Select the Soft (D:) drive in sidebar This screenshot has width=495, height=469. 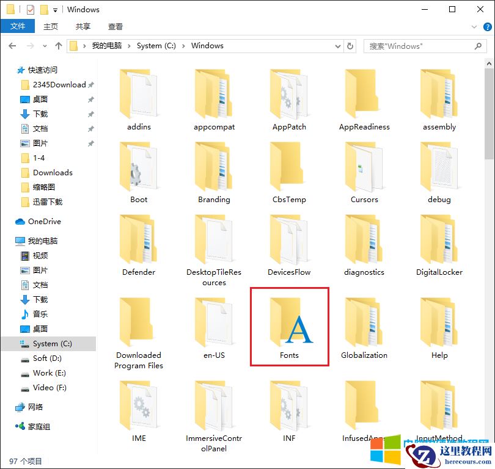[46, 358]
